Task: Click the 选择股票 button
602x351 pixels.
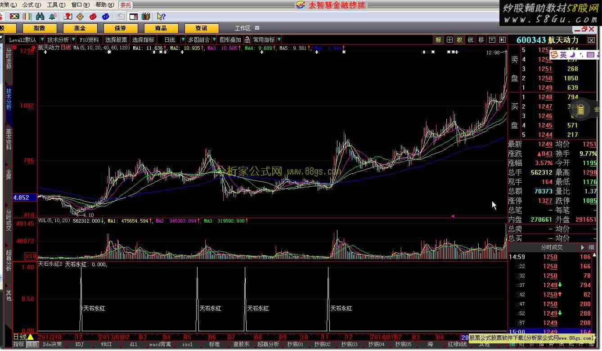Action: (x=116, y=40)
